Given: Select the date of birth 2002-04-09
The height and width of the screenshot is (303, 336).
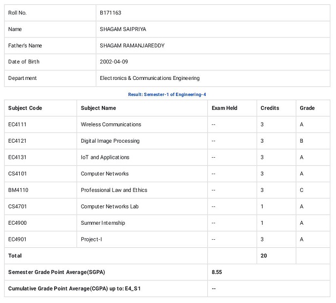Looking at the screenshot, I should pyautogui.click(x=114, y=62).
